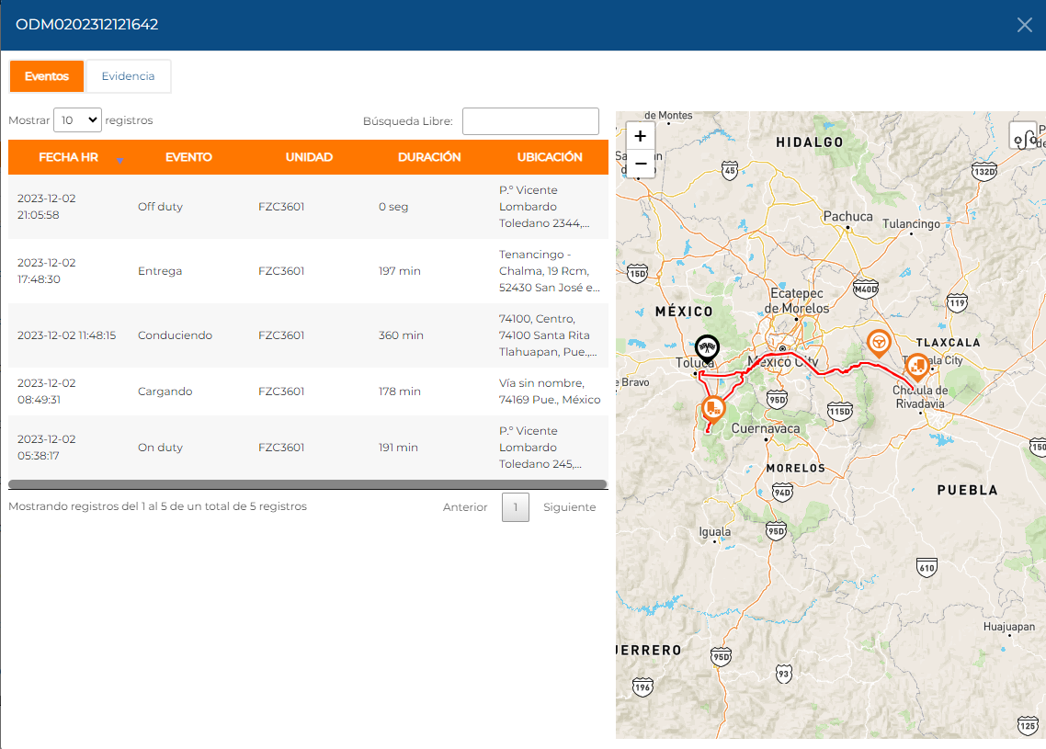The height and width of the screenshot is (749, 1046).
Task: Sort the table by the EVENTO column
Action: tap(188, 157)
